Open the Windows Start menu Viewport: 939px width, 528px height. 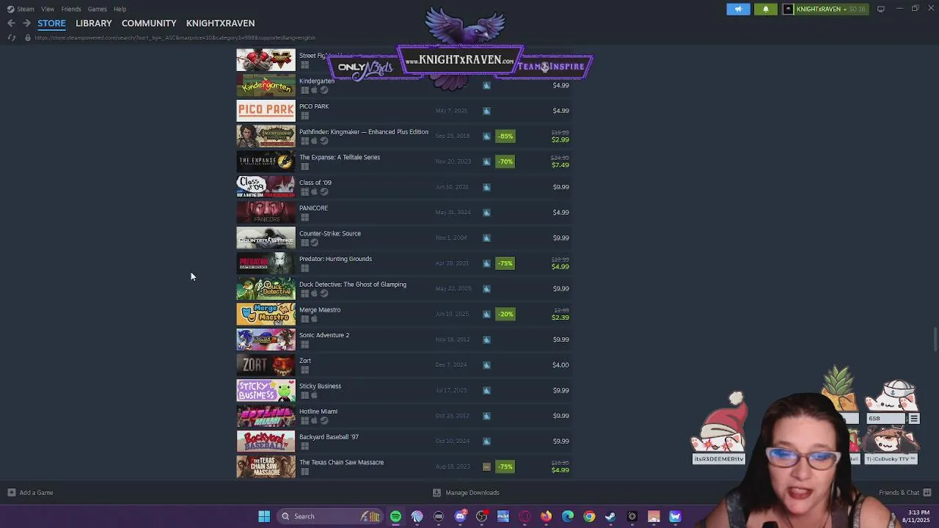pos(264,516)
